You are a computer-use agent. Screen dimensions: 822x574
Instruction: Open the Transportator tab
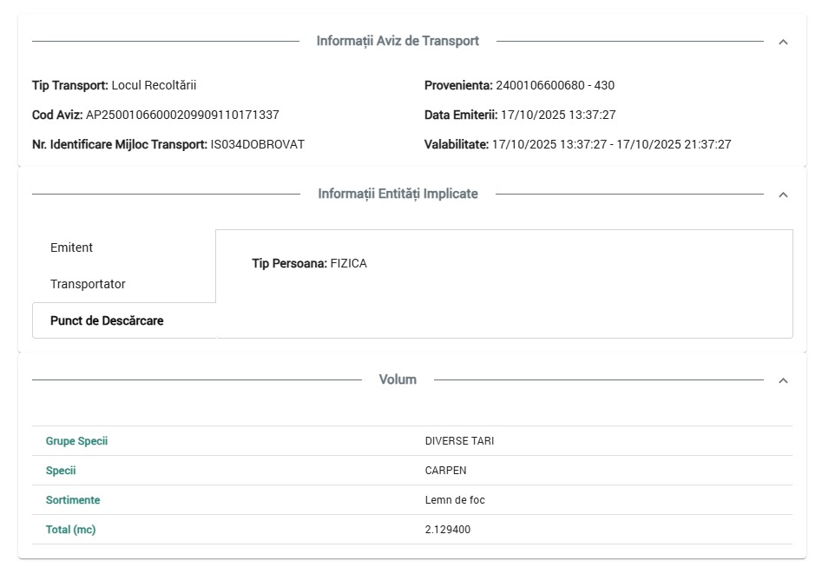coord(88,284)
